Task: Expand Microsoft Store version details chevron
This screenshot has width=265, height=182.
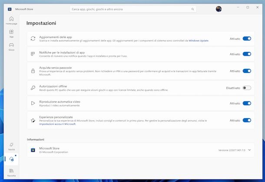Action: 249,150
